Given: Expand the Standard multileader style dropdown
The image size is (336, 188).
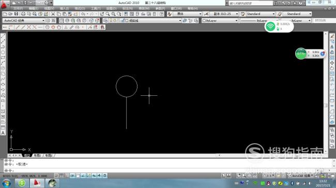Looking at the screenshot, I should coord(310,14).
